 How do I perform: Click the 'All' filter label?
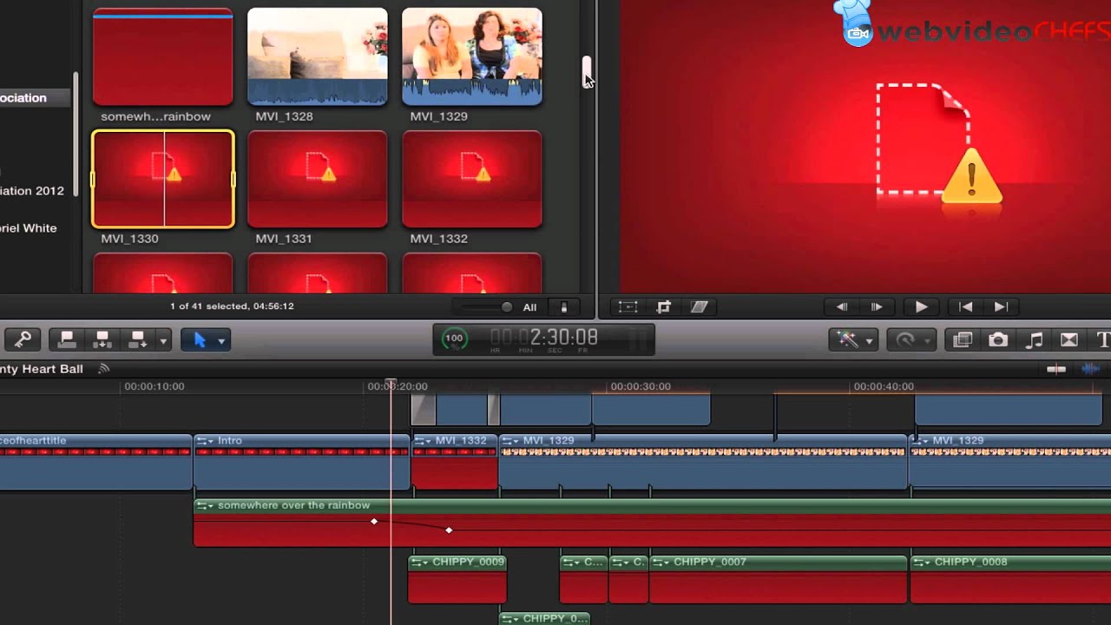point(529,307)
